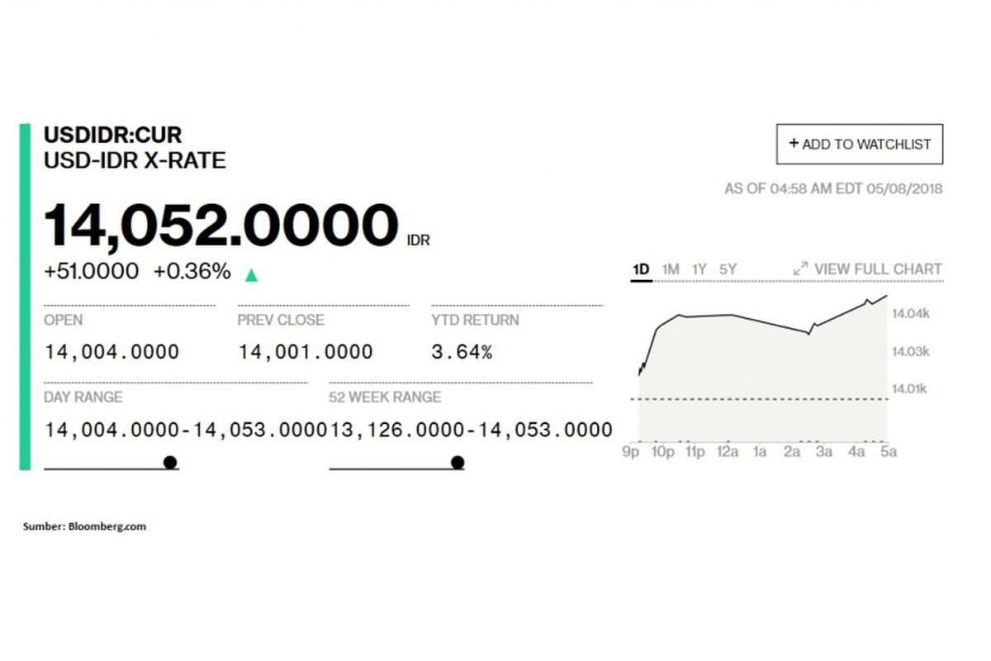
Task: Click the Open value 14,004.0000
Action: click(111, 353)
